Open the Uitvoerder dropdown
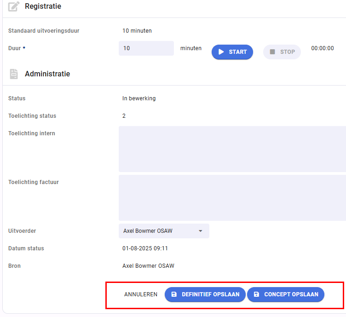This screenshot has width=346, height=317. 164,231
